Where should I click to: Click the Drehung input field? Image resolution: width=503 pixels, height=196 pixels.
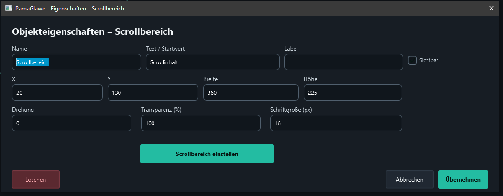click(x=72, y=123)
